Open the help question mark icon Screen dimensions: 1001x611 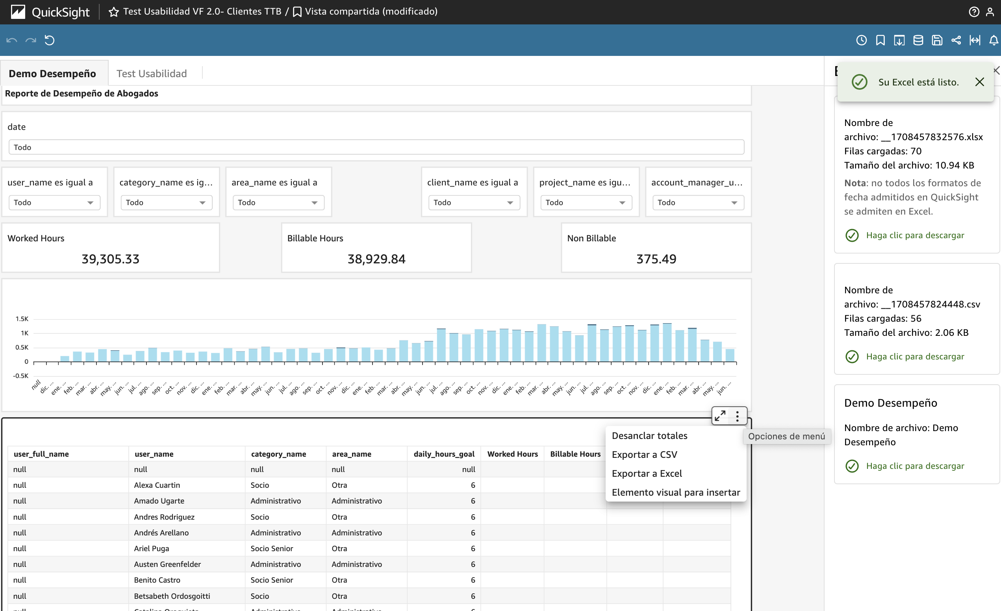pyautogui.click(x=974, y=12)
